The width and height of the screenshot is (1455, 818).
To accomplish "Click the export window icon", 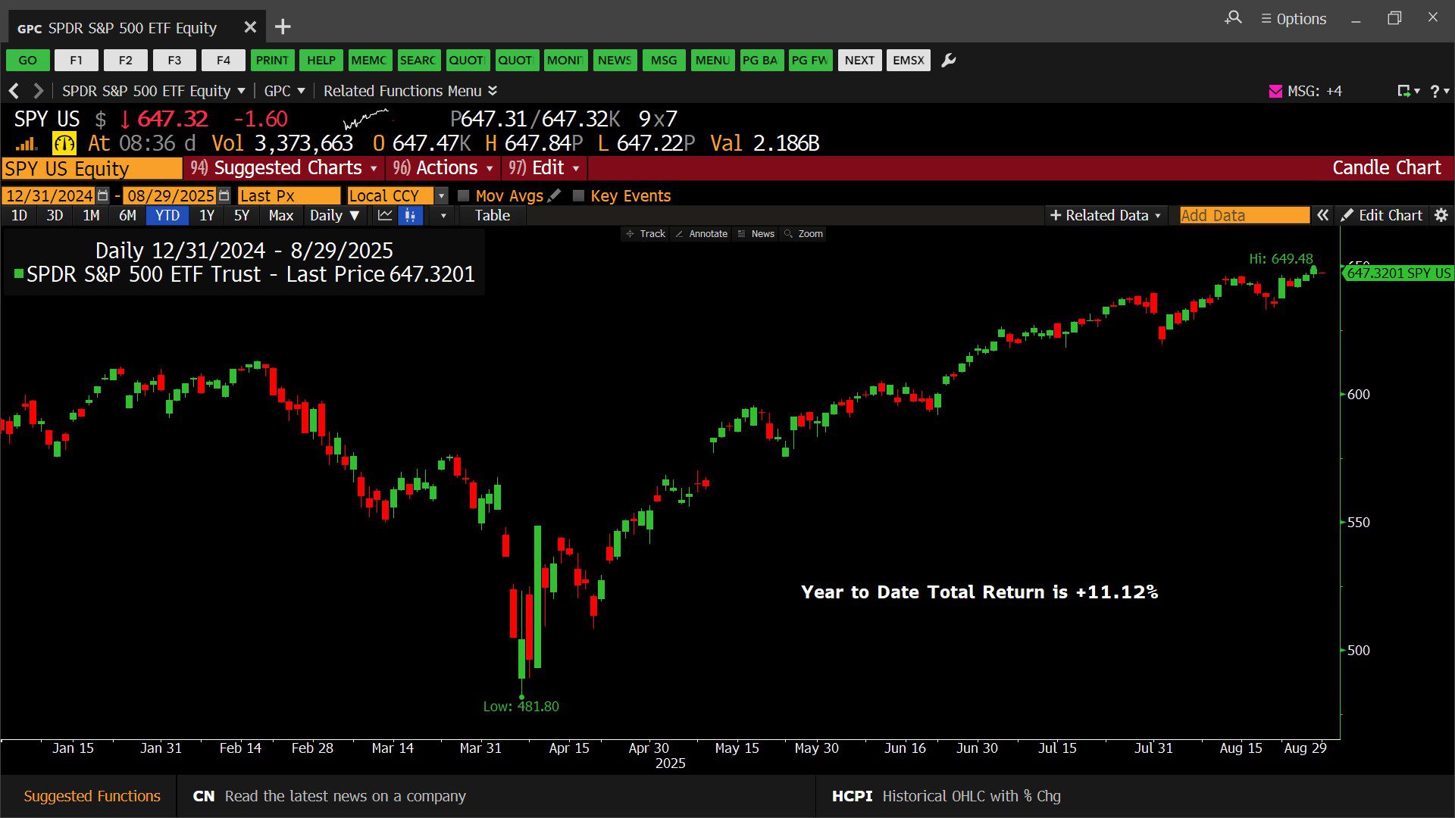I will (x=1408, y=92).
